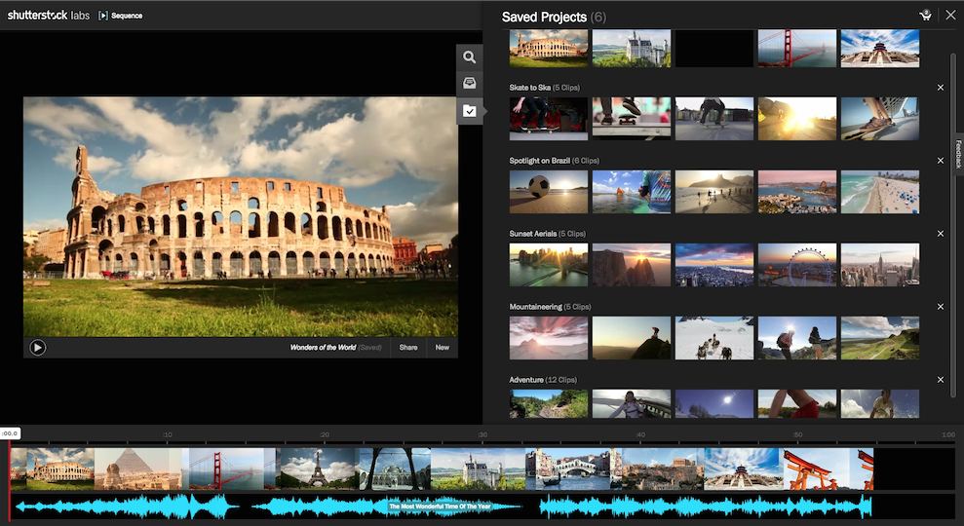Click the Share button
The image size is (964, 526).
407,348
